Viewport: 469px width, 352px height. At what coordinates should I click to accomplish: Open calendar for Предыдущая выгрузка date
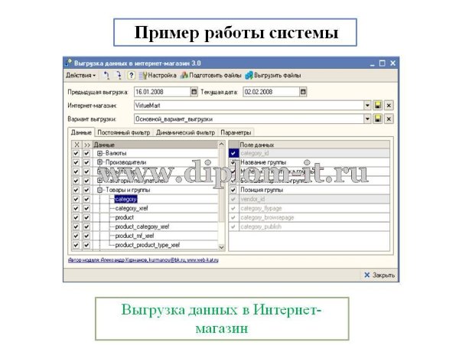click(194, 92)
